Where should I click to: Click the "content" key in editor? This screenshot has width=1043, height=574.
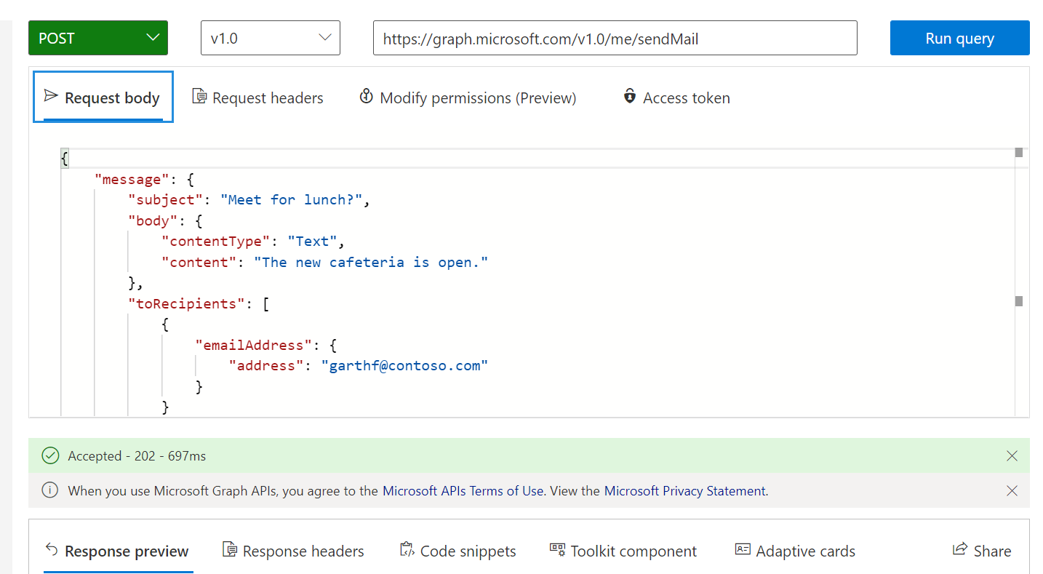coord(199,263)
